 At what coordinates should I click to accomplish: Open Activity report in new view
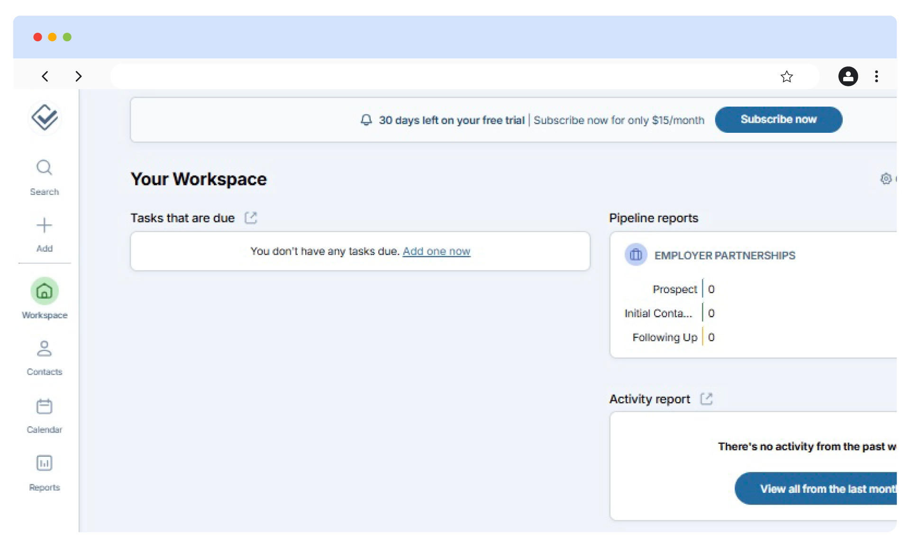(706, 399)
